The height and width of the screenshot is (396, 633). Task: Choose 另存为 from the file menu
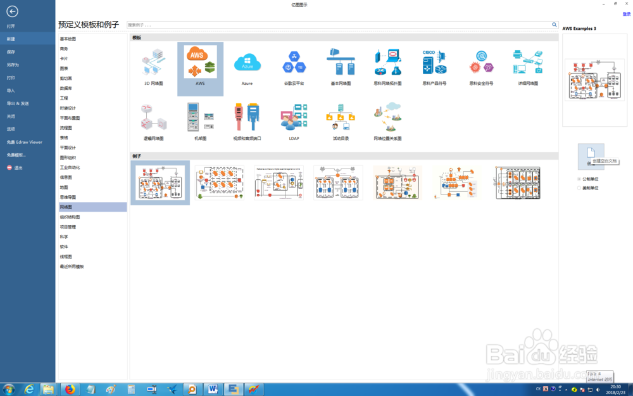[x=13, y=65]
